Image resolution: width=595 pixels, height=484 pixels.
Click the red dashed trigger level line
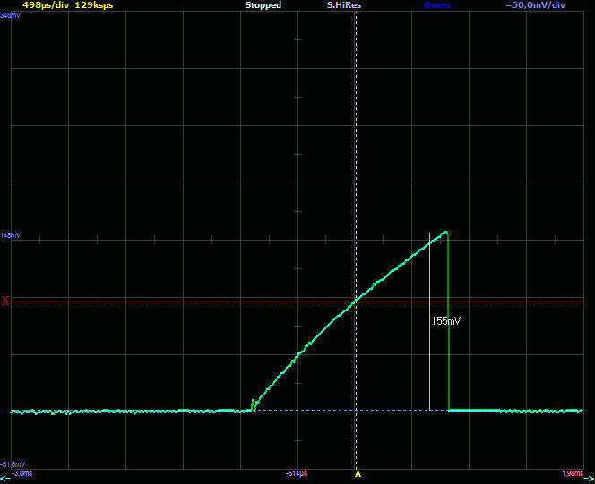pyautogui.click(x=179, y=301)
